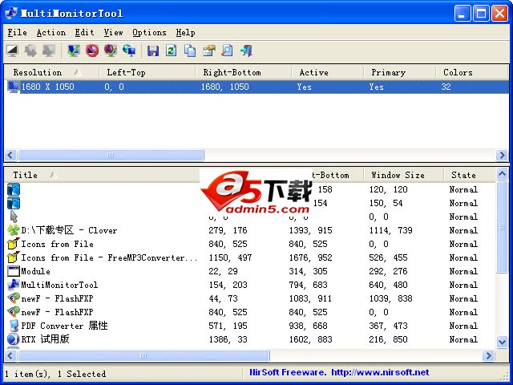The height and width of the screenshot is (385, 513).
Task: Open the View menu
Action: click(x=113, y=32)
